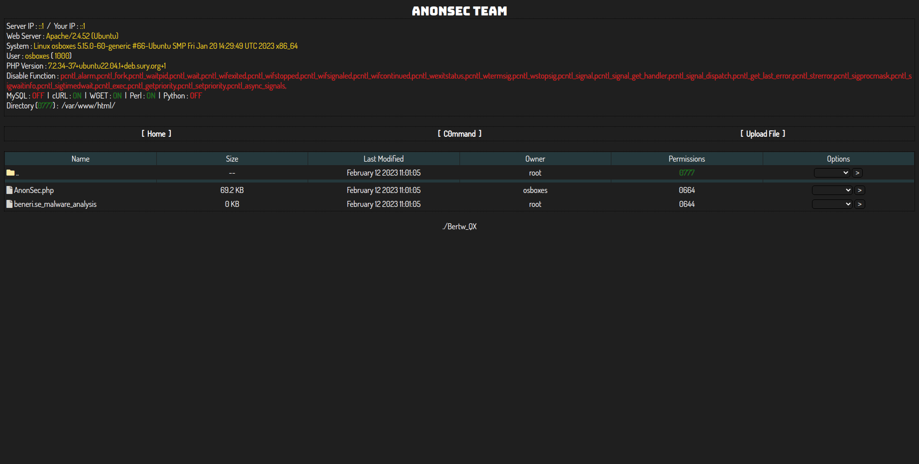The height and width of the screenshot is (464, 919).
Task: Click the green 0777 permission in table
Action: [687, 173]
